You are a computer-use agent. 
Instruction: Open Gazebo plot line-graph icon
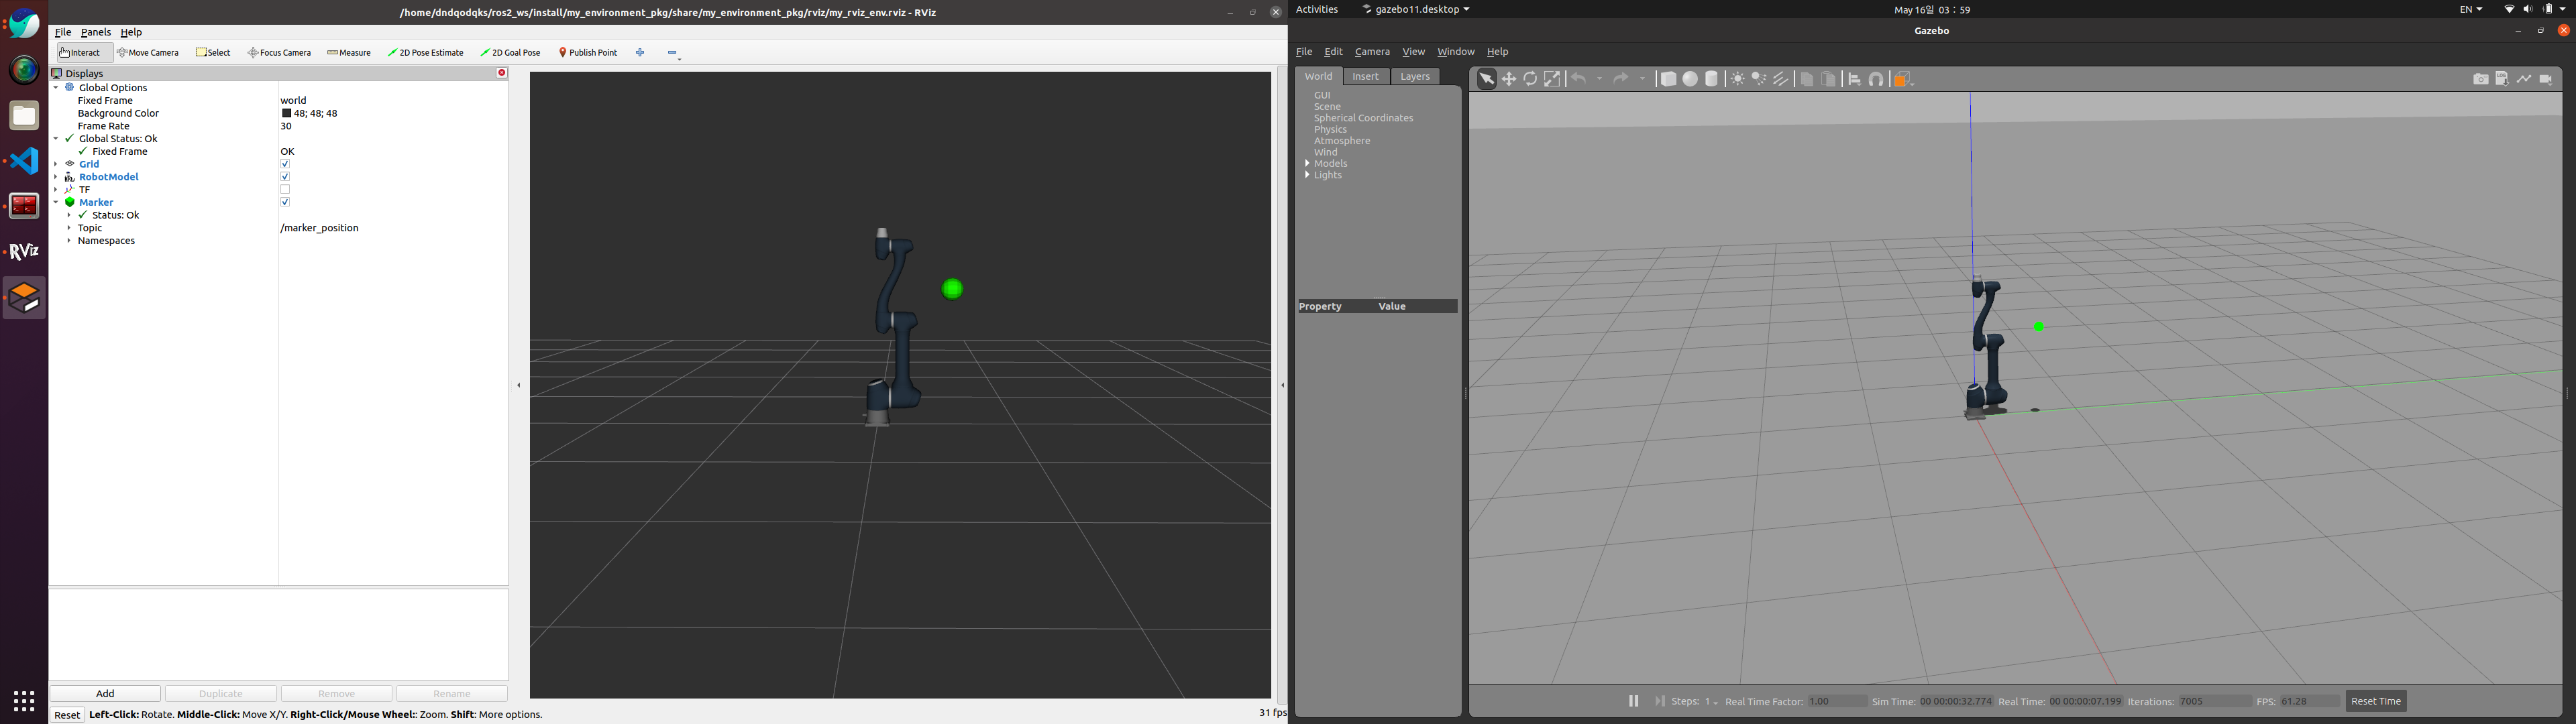point(2524,79)
